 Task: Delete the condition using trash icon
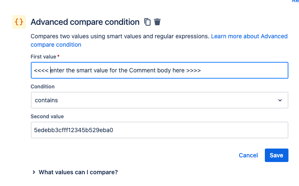tap(157, 22)
